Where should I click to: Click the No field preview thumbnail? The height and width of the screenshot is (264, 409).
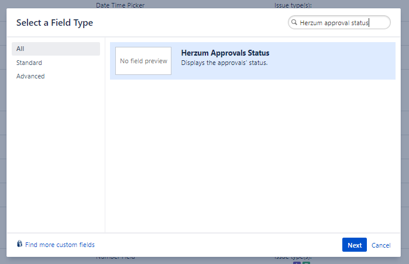pos(143,61)
